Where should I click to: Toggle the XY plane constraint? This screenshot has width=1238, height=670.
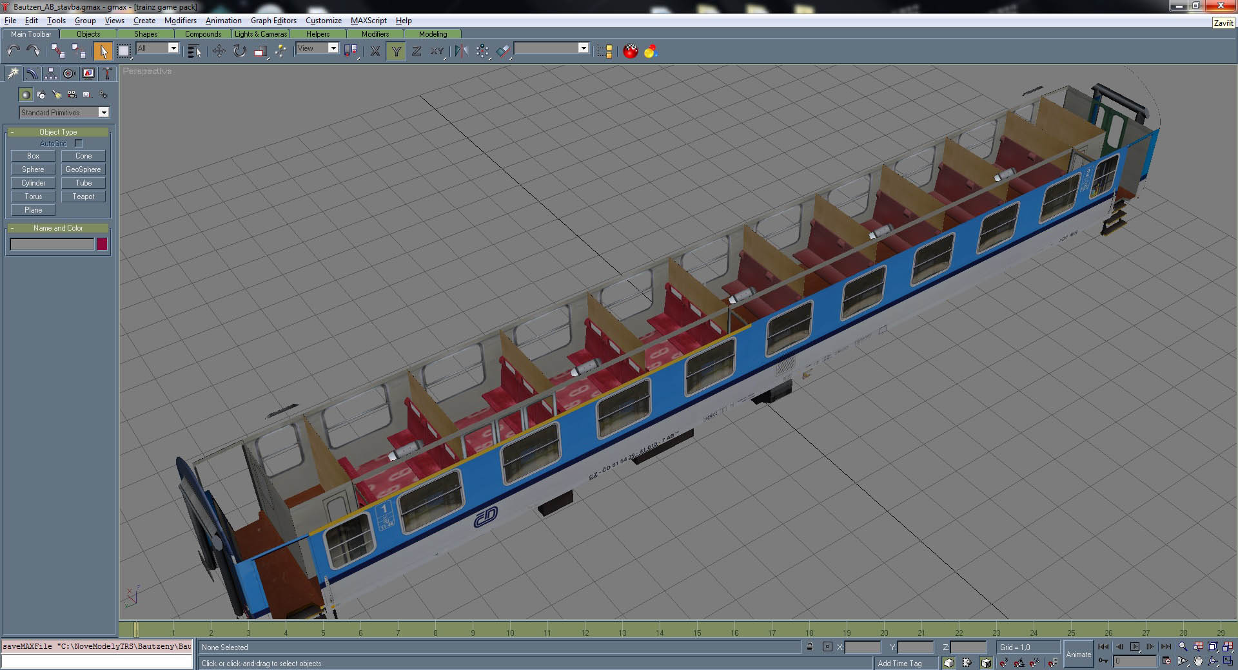438,51
